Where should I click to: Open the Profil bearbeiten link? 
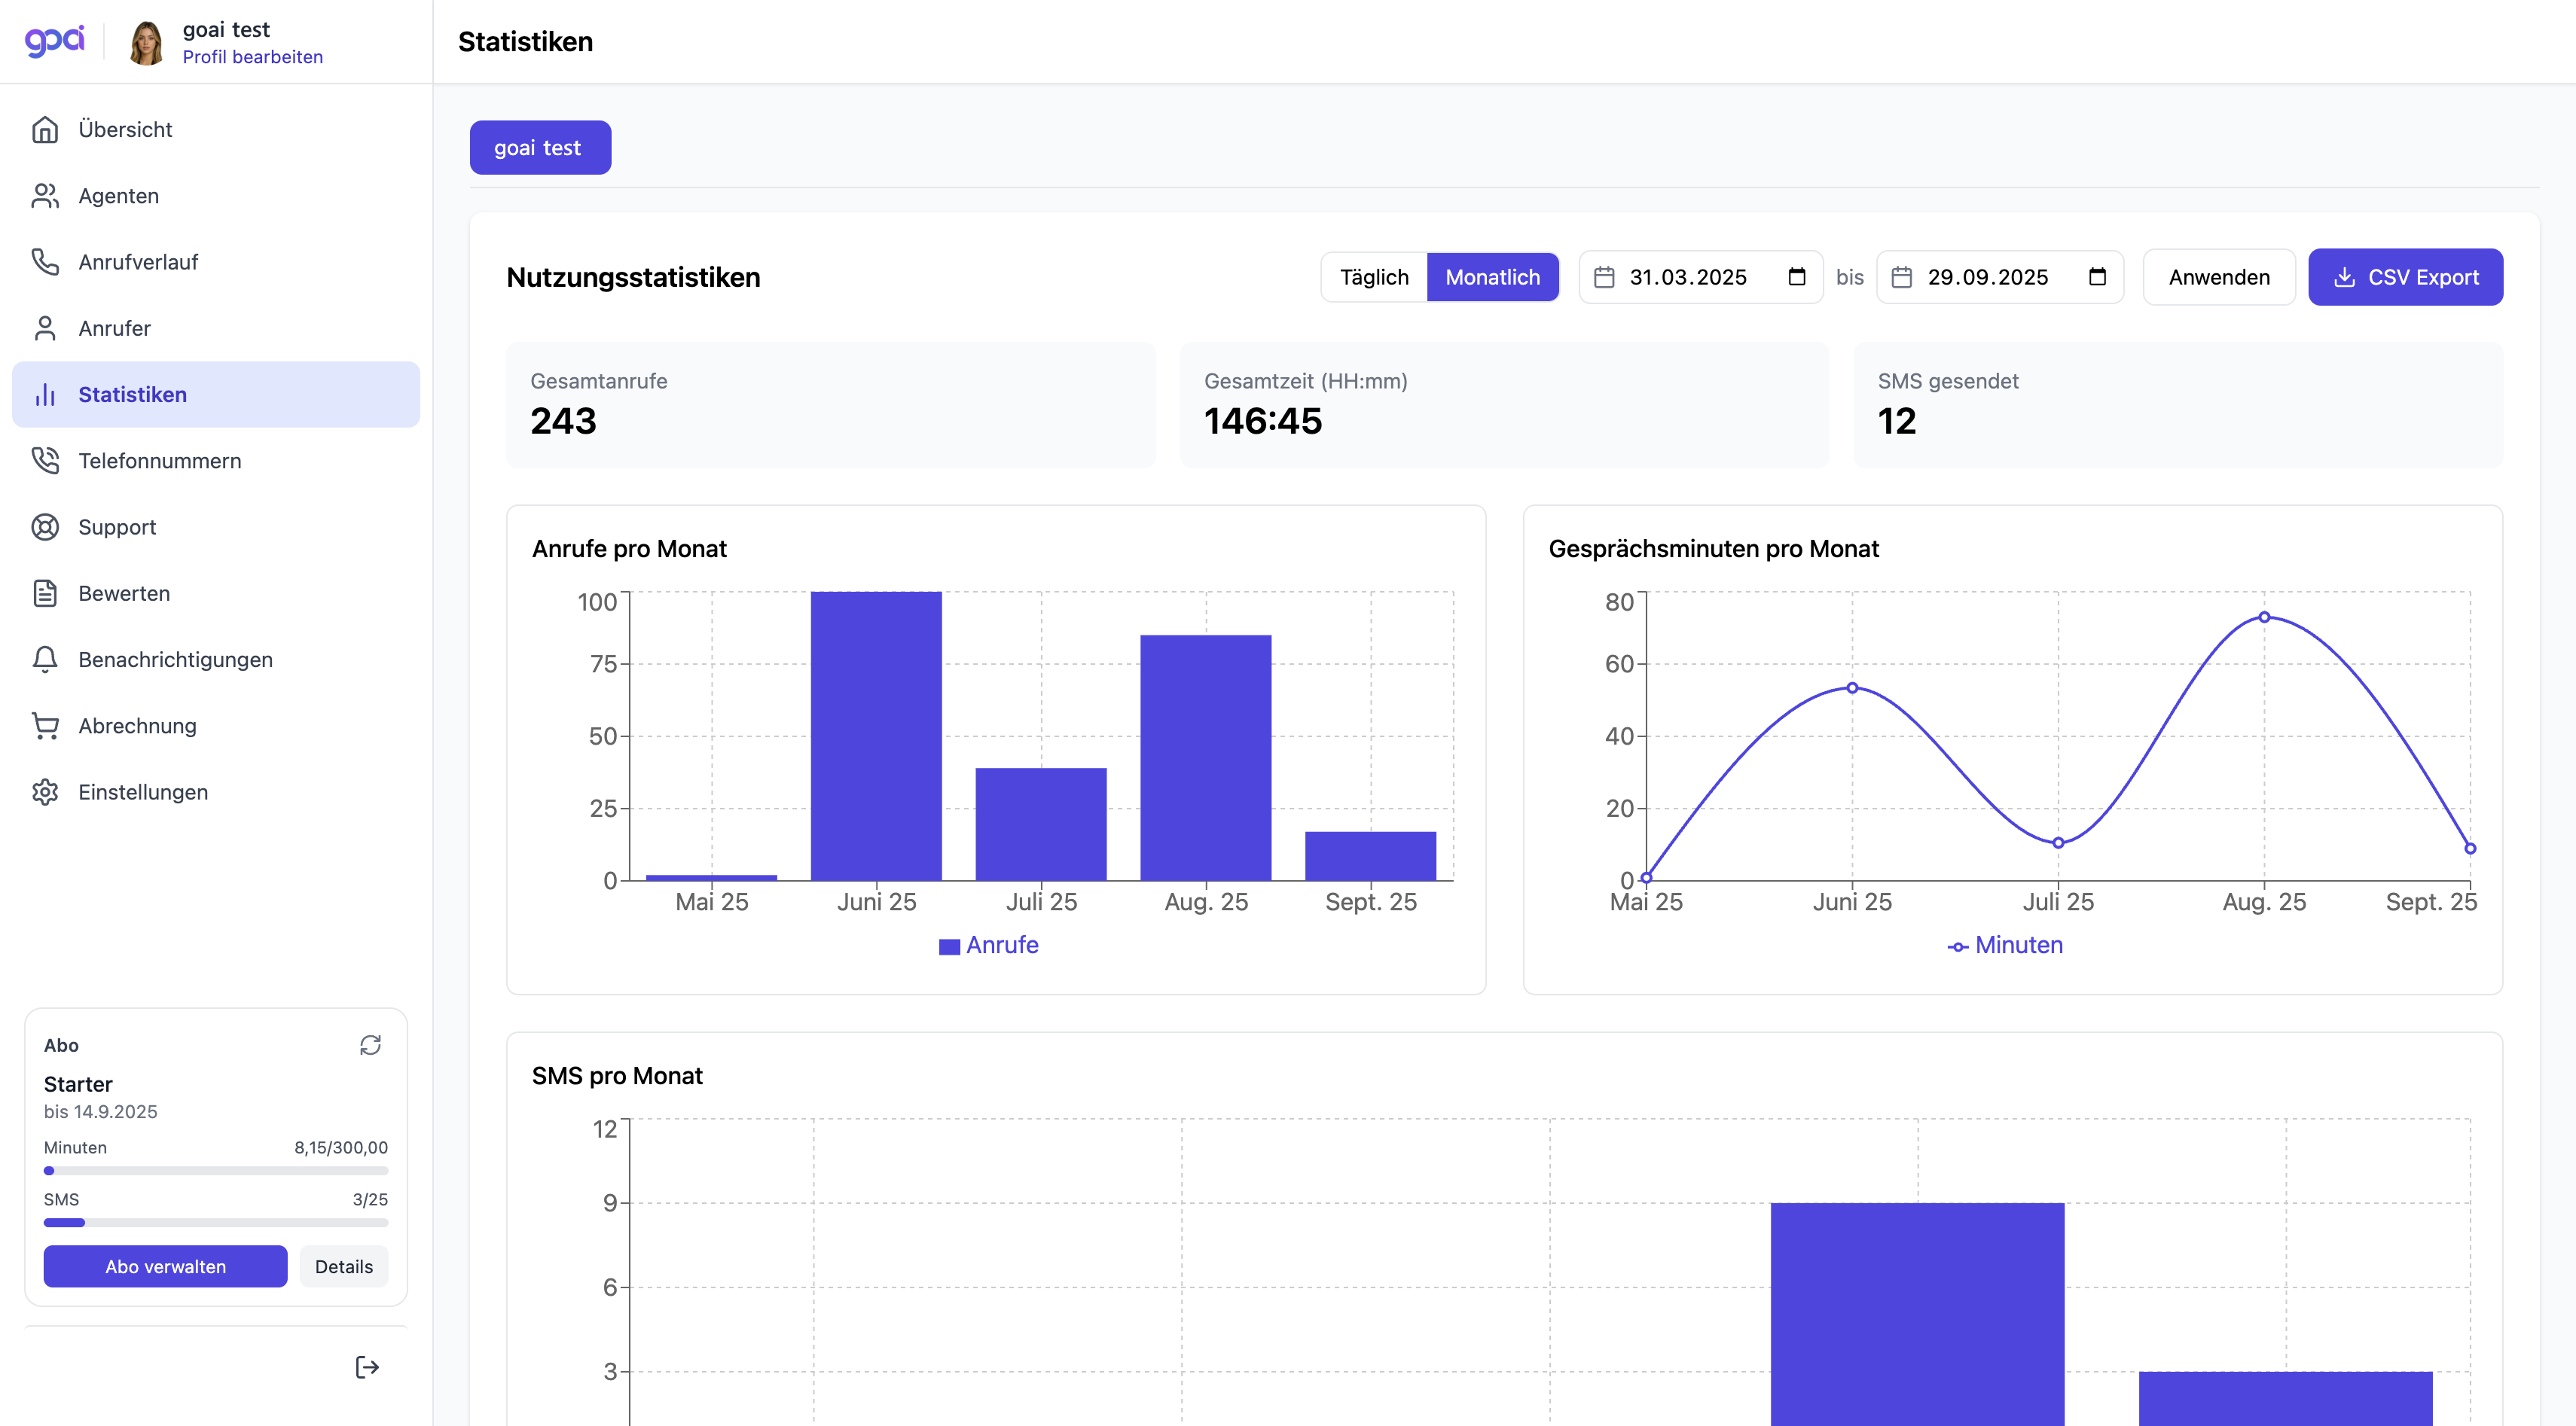[252, 57]
